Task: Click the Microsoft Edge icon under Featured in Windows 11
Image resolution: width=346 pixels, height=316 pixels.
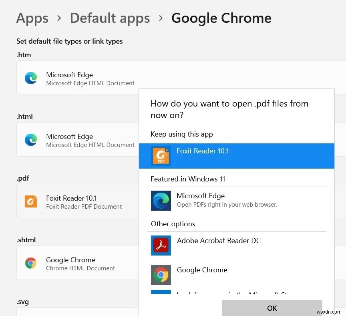Action: 161,201
